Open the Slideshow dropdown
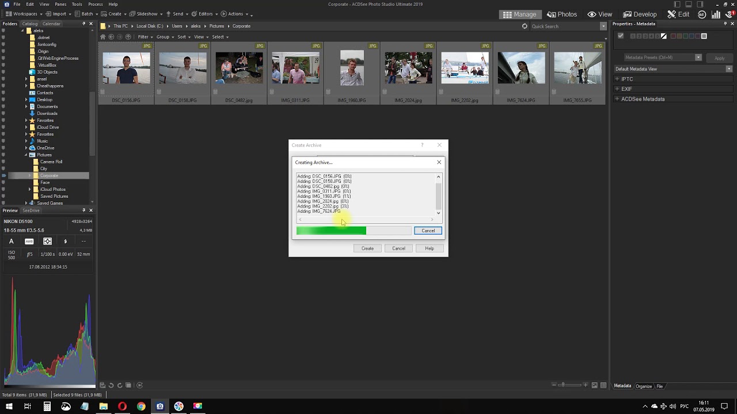The image size is (737, 414). coord(146,14)
